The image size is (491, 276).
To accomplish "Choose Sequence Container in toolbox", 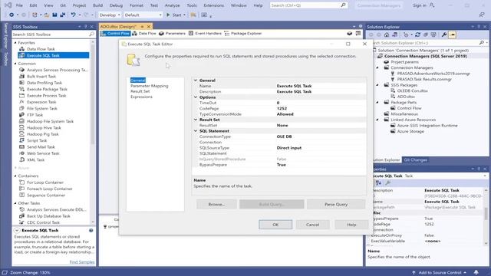I will tap(46, 195).
